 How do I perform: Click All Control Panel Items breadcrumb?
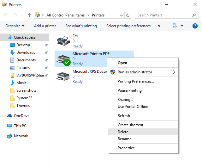[65, 15]
